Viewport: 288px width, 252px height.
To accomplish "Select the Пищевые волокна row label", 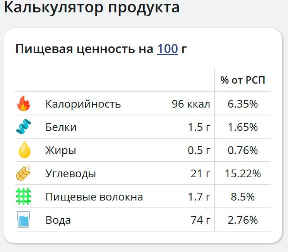I will 94,197.
